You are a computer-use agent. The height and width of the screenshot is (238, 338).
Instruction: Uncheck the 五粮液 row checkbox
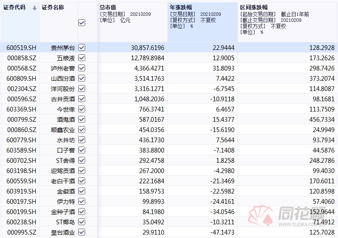(x=82, y=58)
